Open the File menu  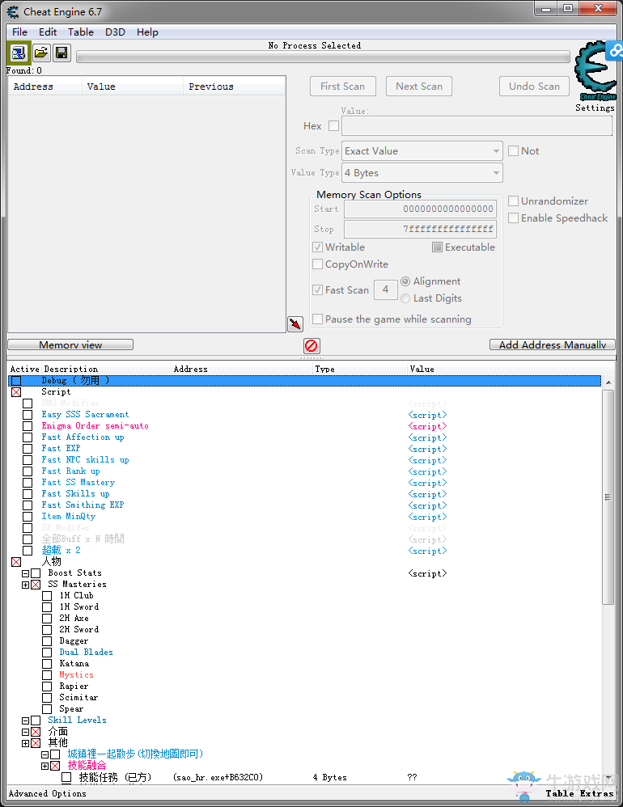19,32
